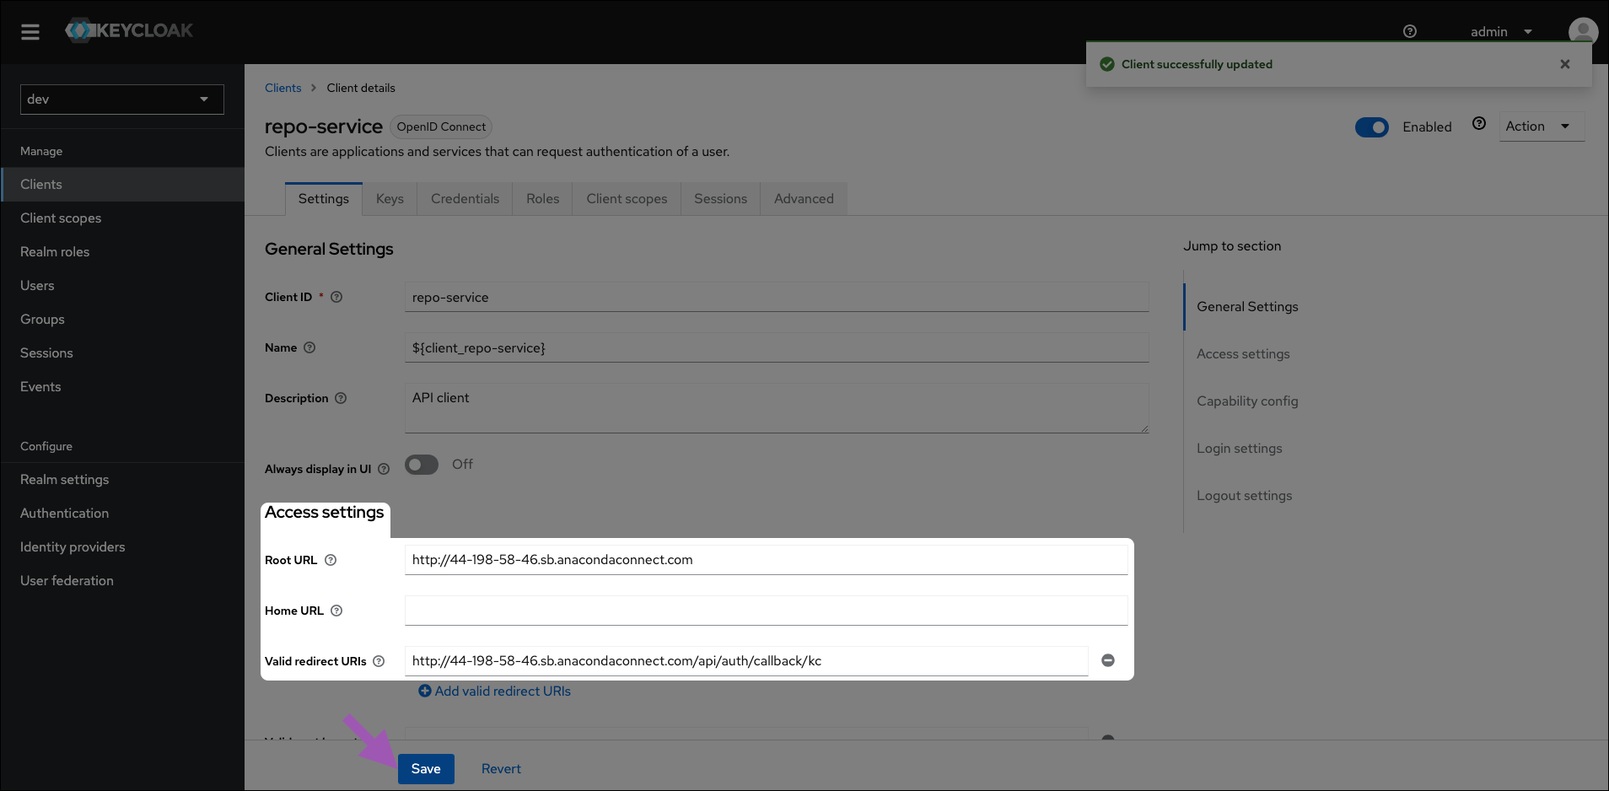Click the Valid redirect URIs help icon
1609x791 pixels.
(379, 661)
